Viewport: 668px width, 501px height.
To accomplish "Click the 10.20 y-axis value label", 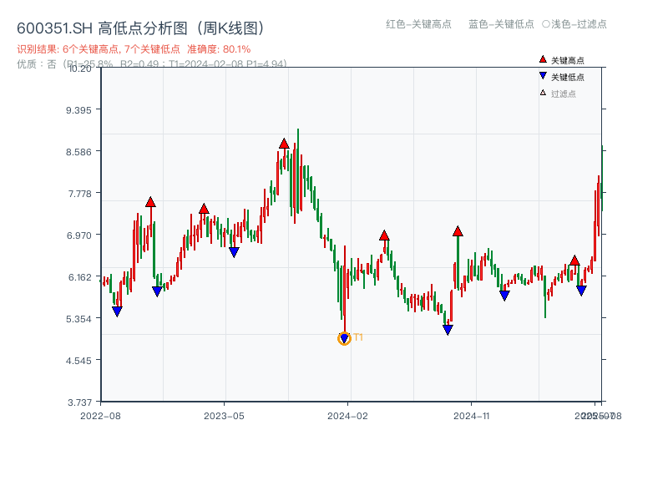I will pos(80,70).
